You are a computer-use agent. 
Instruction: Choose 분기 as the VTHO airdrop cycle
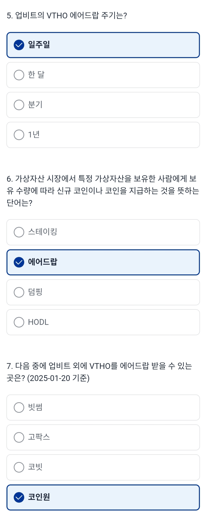point(103,105)
